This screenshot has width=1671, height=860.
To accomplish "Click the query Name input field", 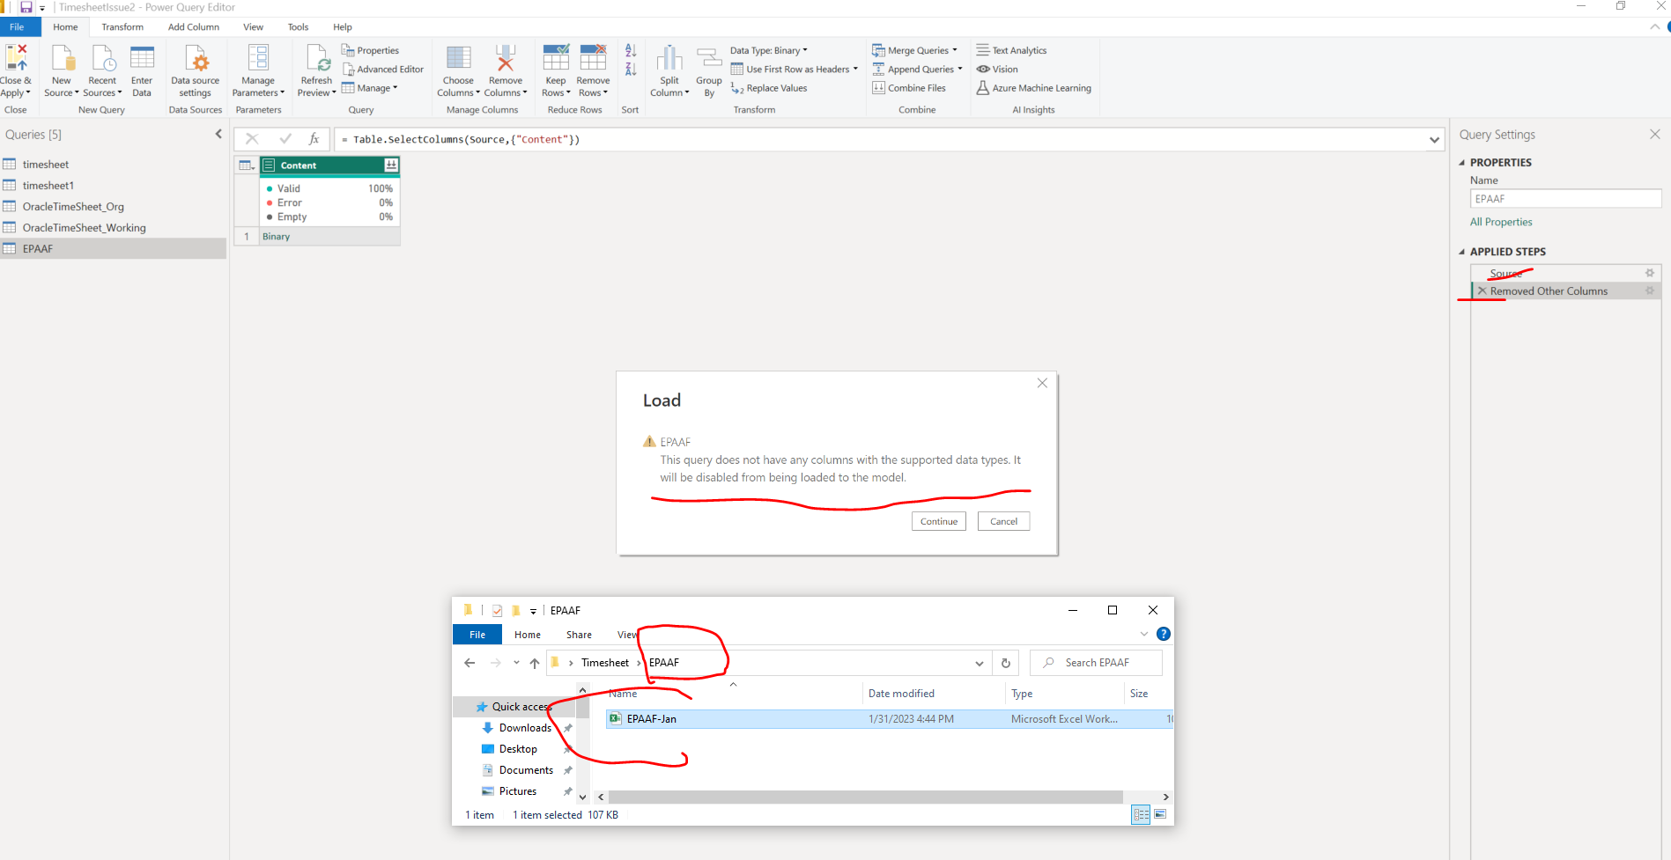I will pos(1565,199).
